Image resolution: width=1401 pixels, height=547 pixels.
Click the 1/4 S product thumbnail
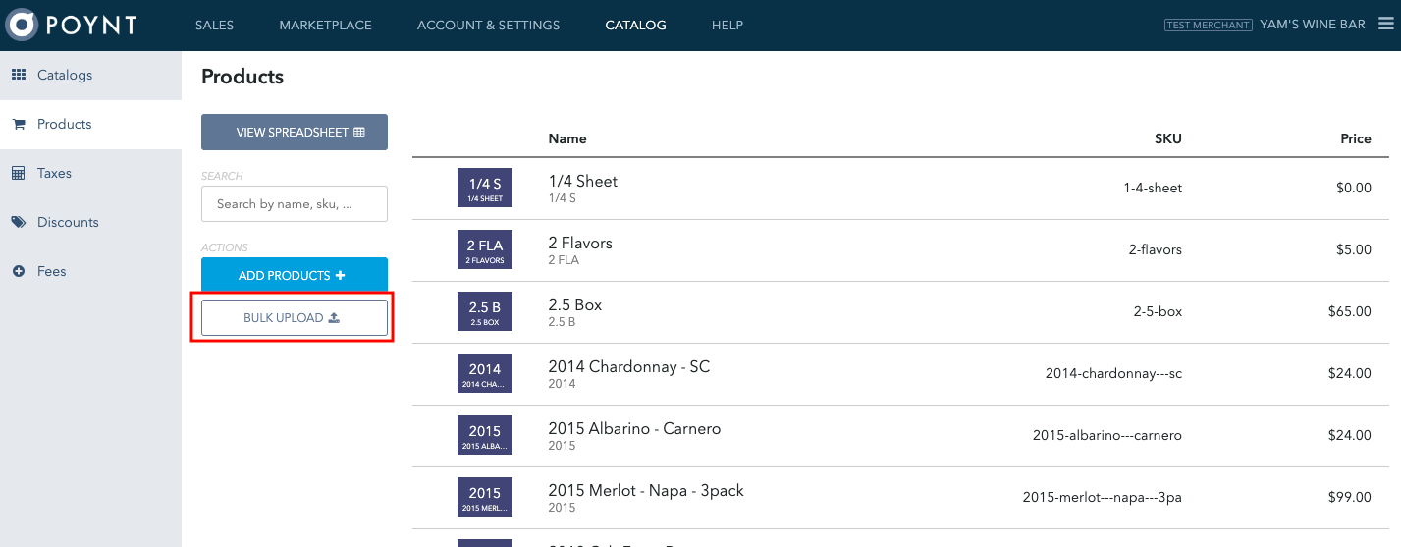point(485,188)
